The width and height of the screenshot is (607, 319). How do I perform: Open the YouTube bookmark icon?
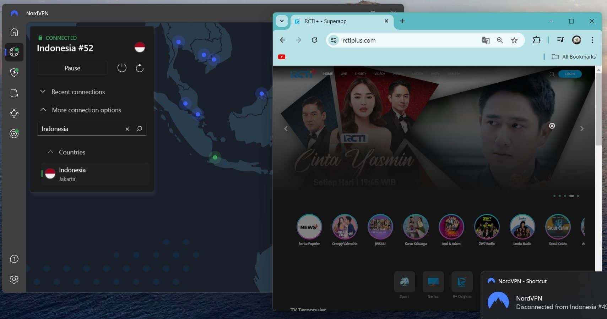[x=282, y=57]
